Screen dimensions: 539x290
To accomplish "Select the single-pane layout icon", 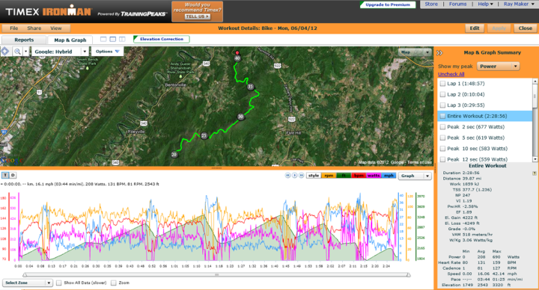I will coord(103,39).
